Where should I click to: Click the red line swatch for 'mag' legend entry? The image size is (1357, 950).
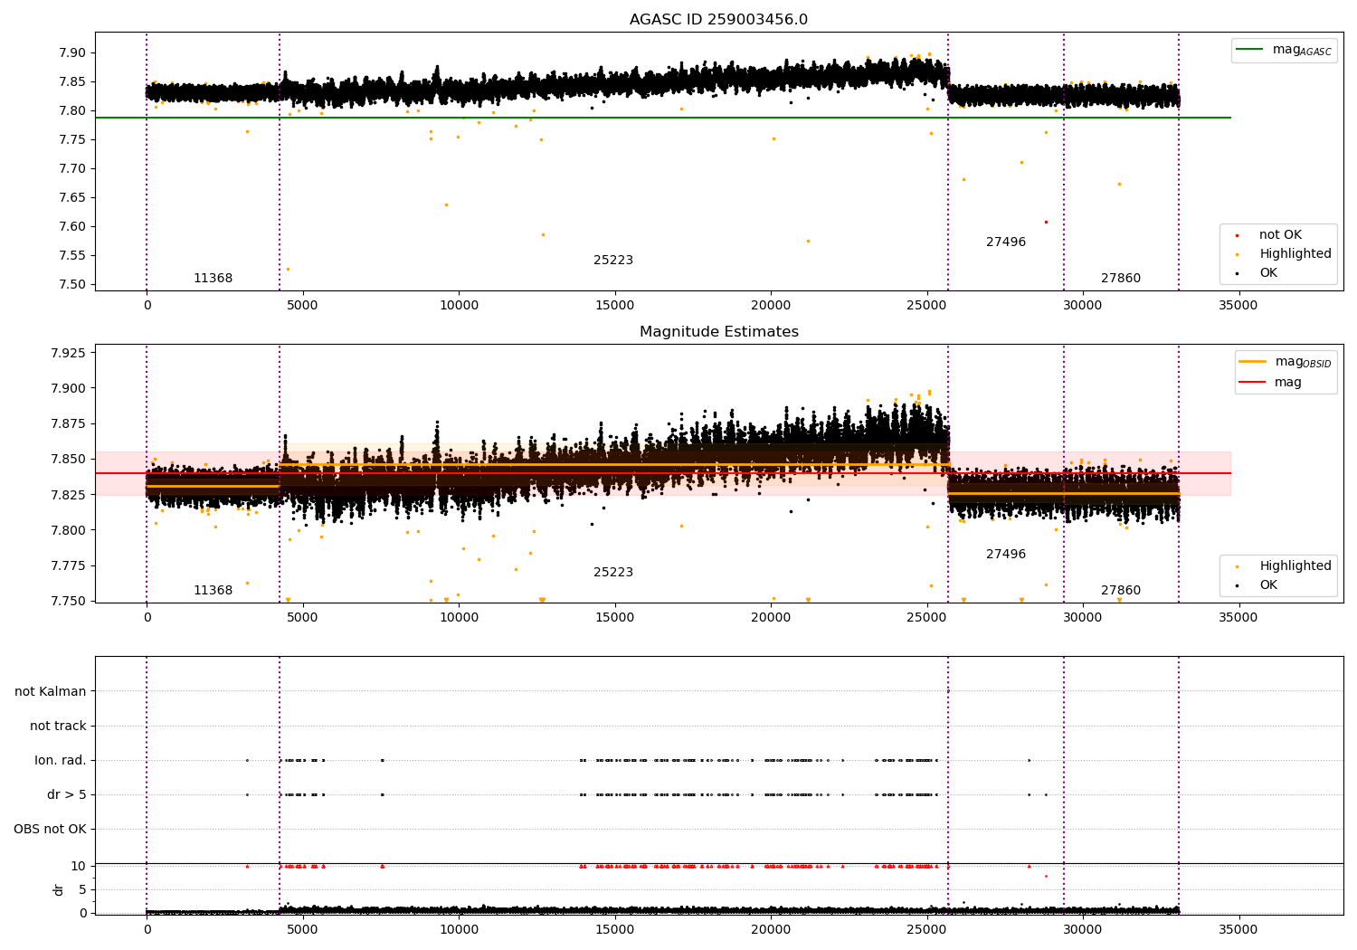[x=1253, y=382]
